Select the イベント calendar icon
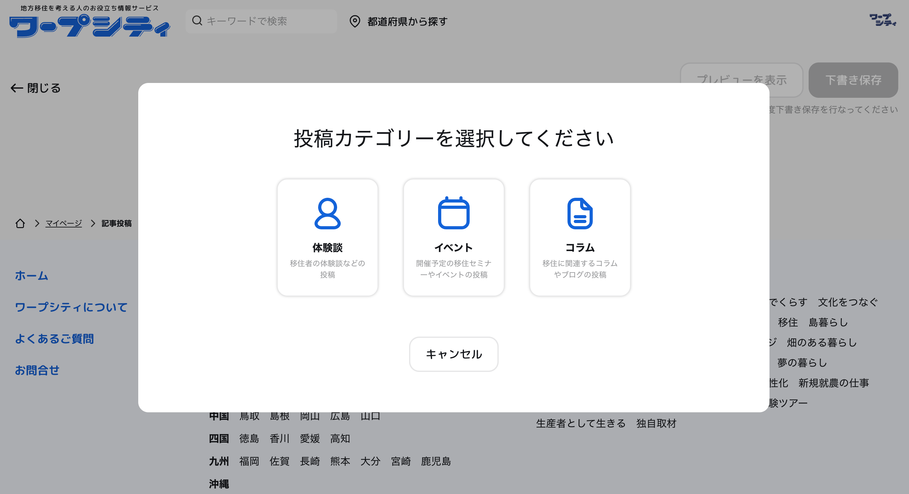 tap(454, 213)
